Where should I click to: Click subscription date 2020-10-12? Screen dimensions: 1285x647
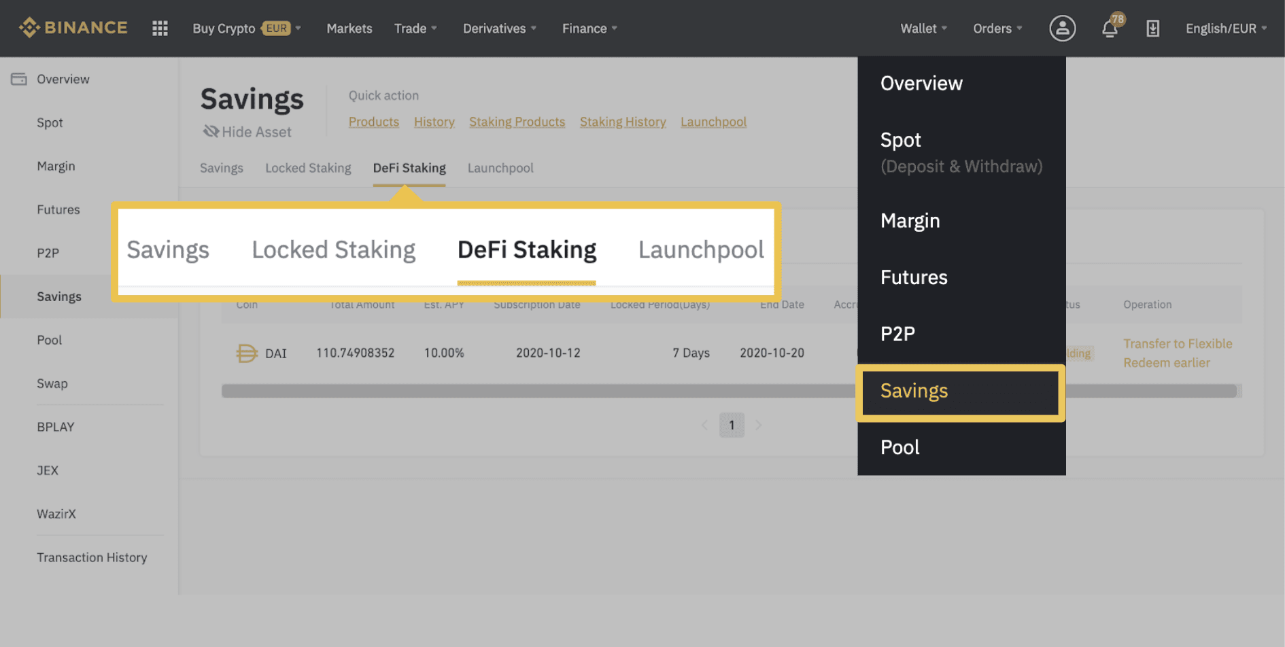(548, 353)
